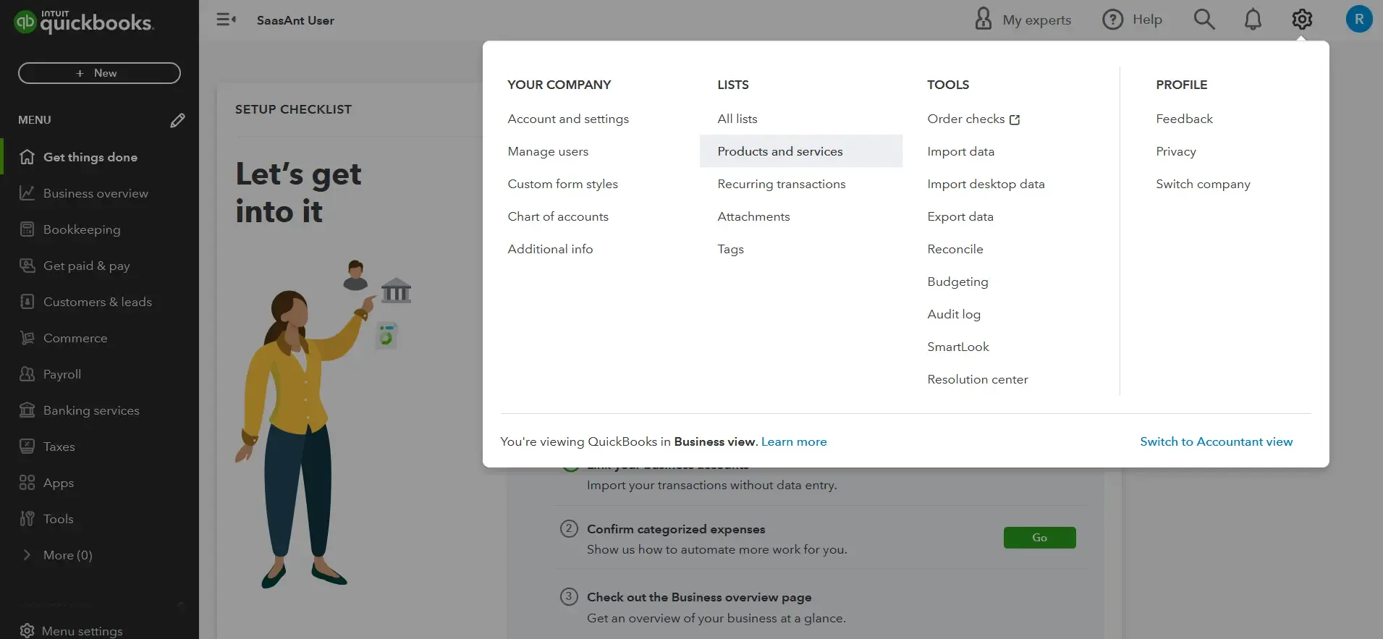Select Switch company

point(1203,184)
